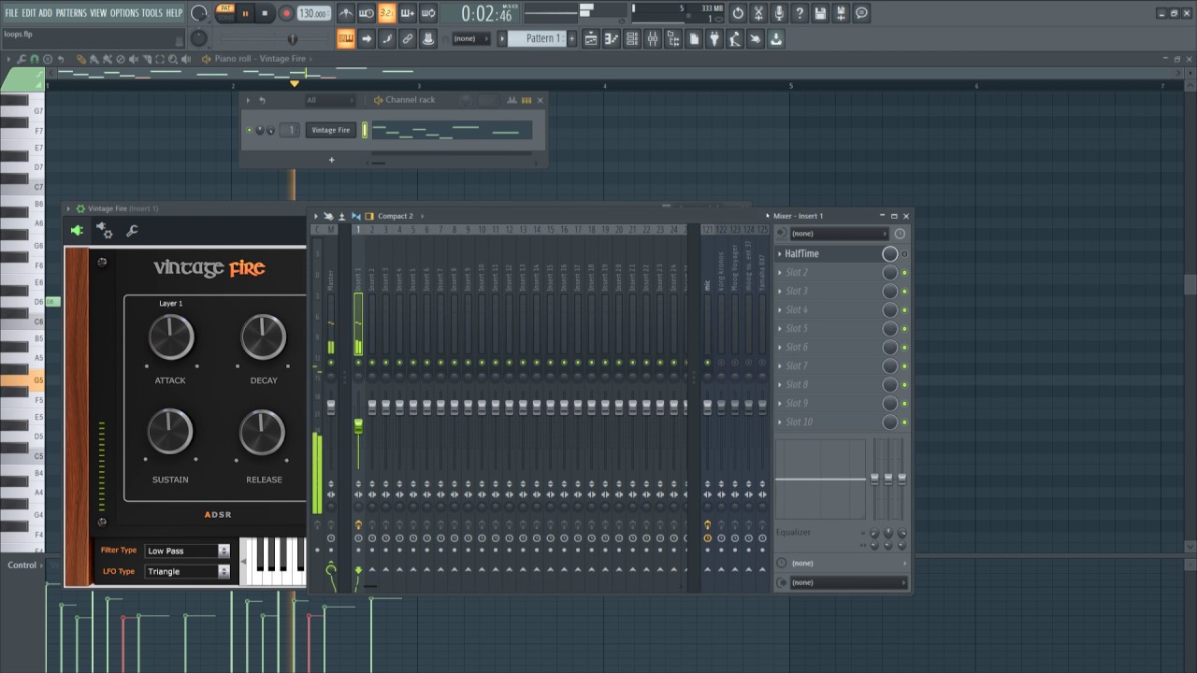The width and height of the screenshot is (1197, 673).
Task: Toggle loop recording icon
Action: 428,13
